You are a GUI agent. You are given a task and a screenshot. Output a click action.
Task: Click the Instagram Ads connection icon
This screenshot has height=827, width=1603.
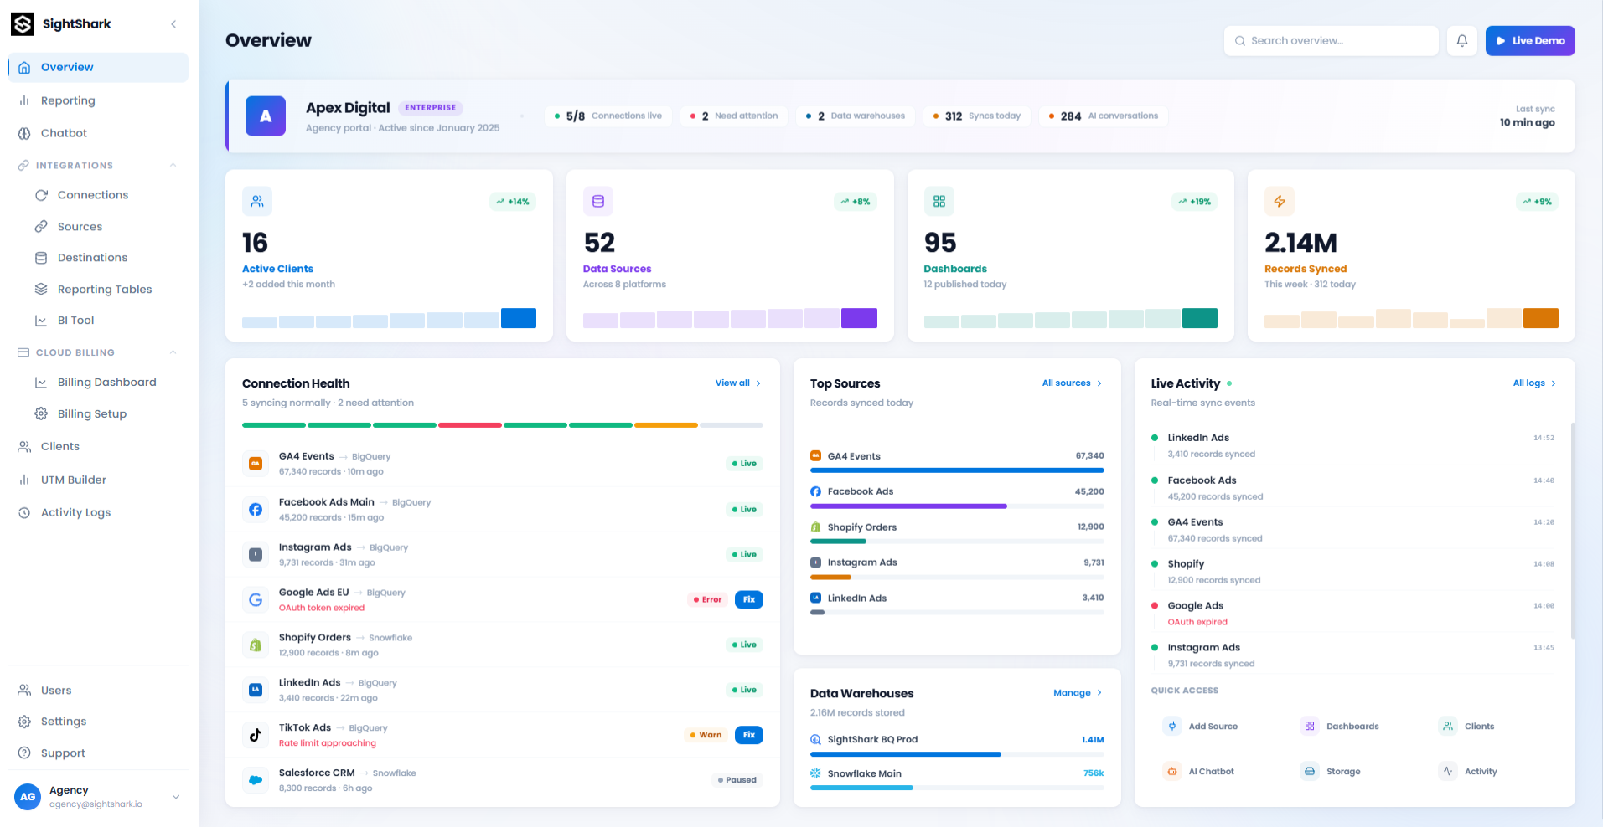coord(256,554)
